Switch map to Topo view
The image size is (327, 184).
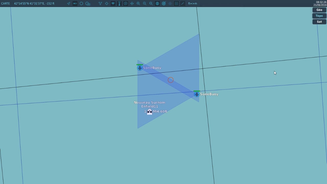point(319,16)
